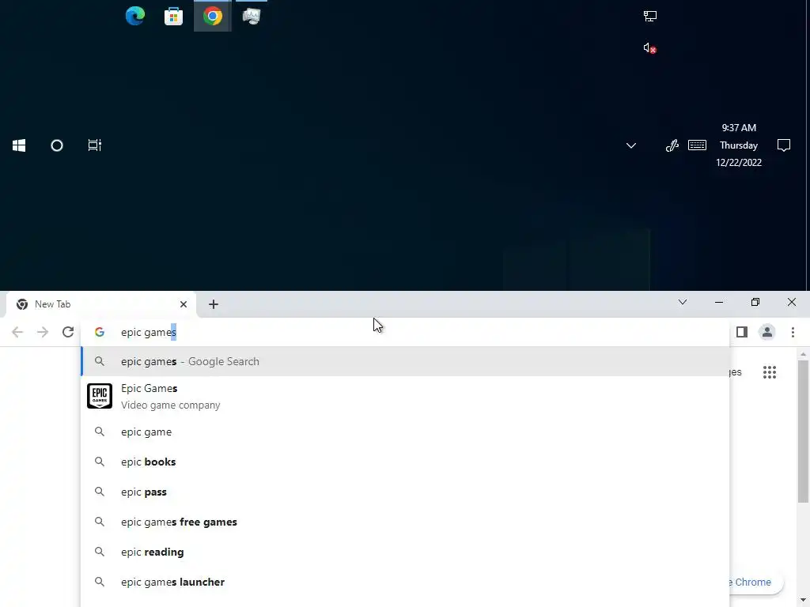The height and width of the screenshot is (607, 810).
Task: Select 'epic games free games' suggestion
Action: click(x=405, y=522)
